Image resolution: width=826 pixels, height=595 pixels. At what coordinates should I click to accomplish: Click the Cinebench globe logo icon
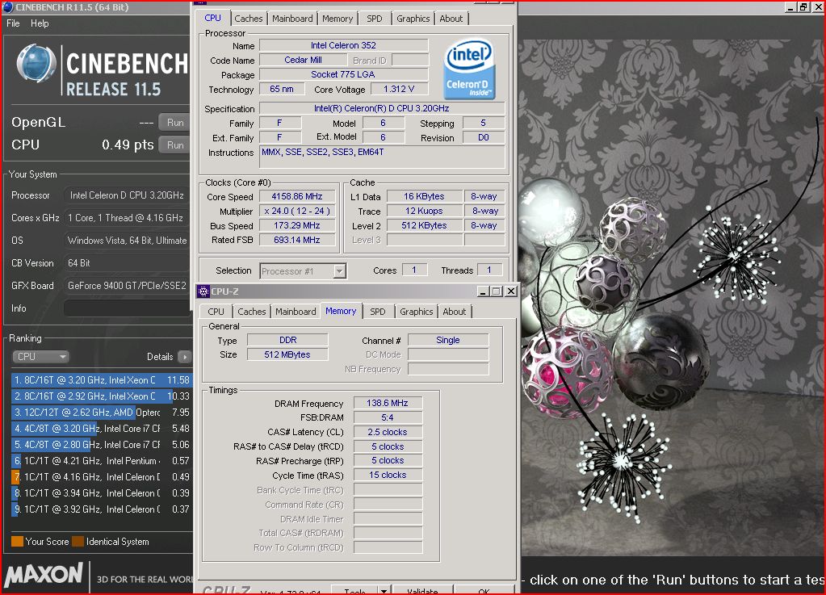tap(36, 64)
